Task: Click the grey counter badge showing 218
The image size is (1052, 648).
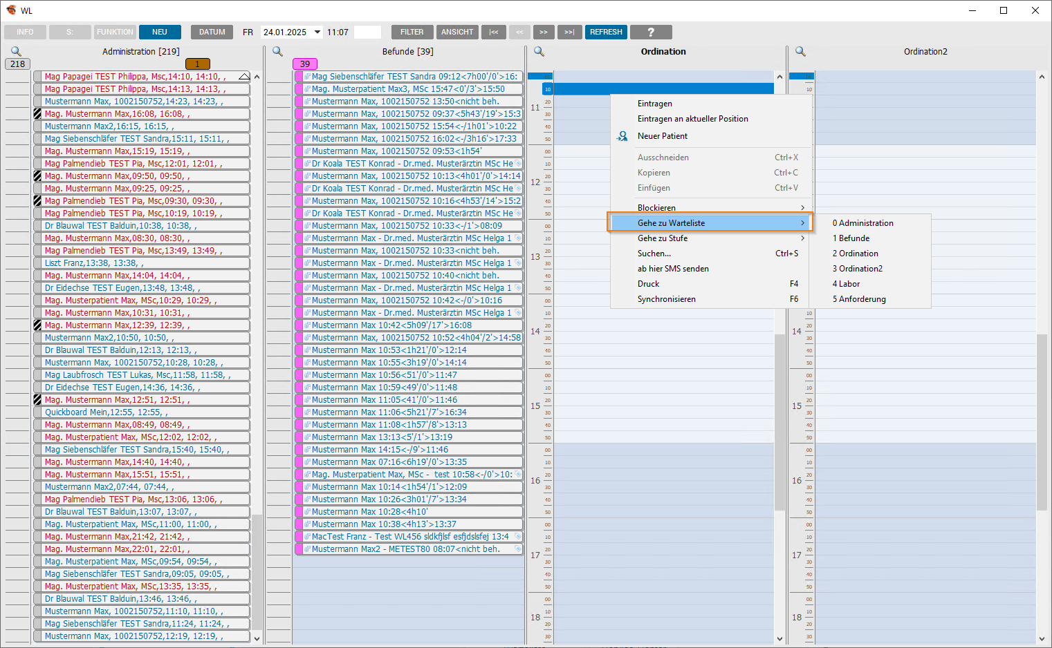Action: click(x=18, y=64)
